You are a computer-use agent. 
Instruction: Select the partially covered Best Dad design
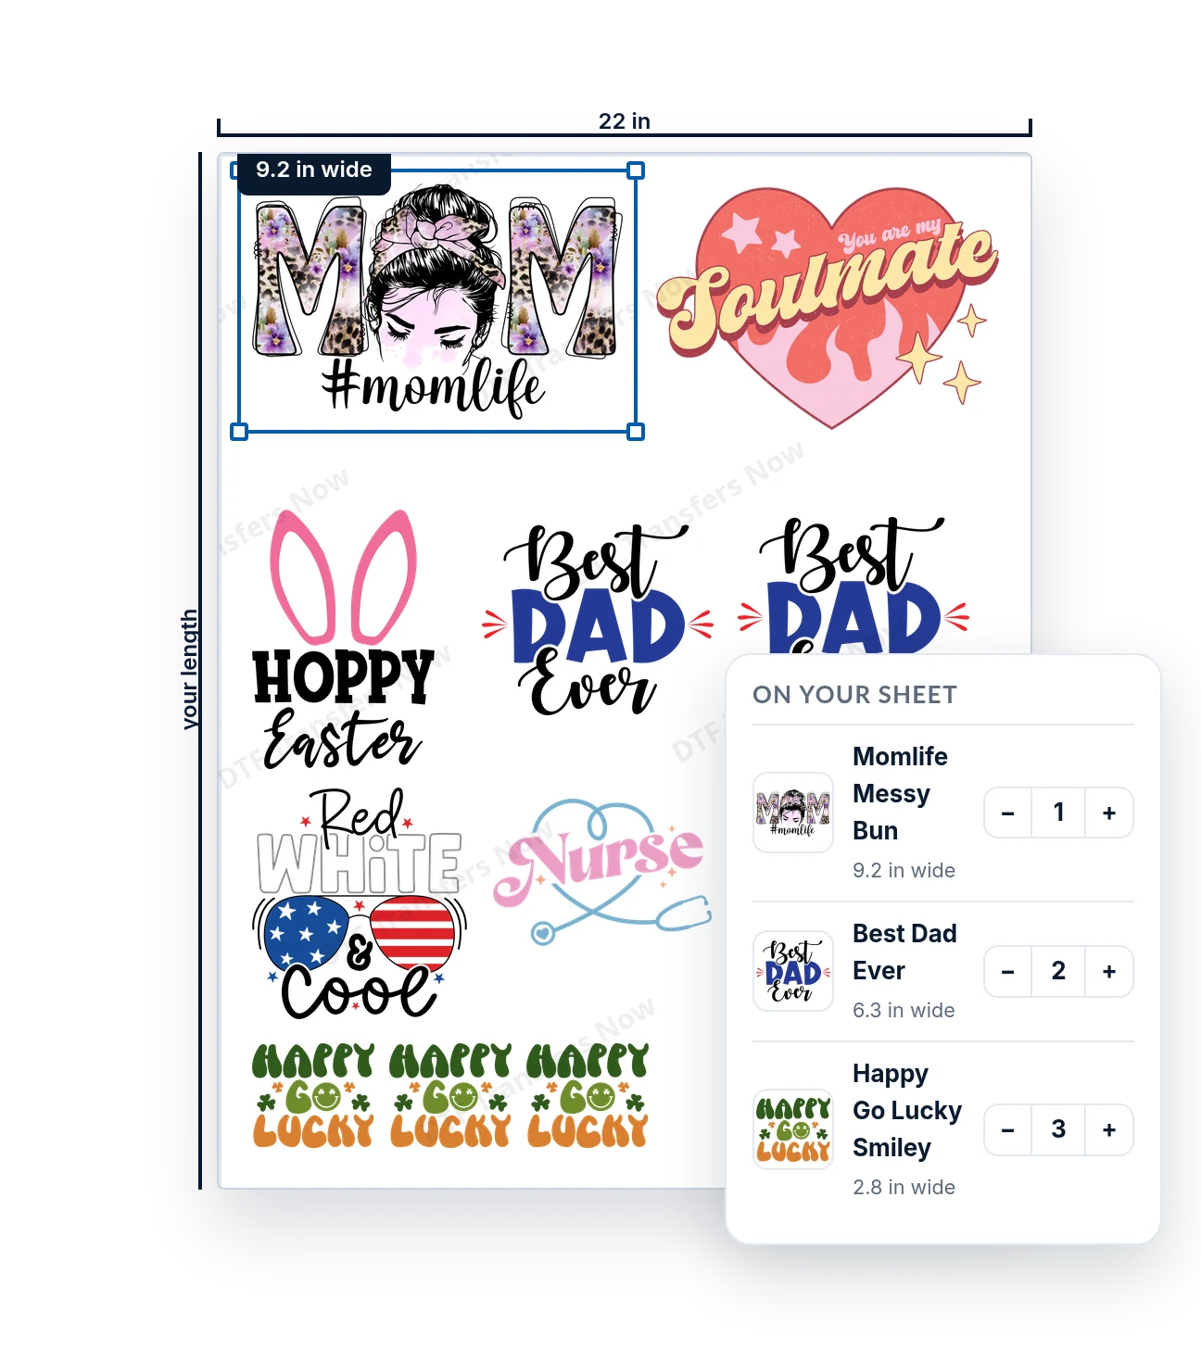tap(853, 586)
